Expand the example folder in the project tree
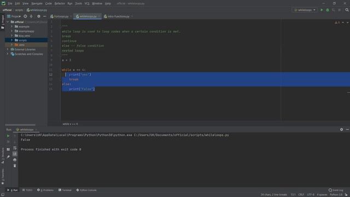Viewport: 350px width, 197px height. coord(11,27)
